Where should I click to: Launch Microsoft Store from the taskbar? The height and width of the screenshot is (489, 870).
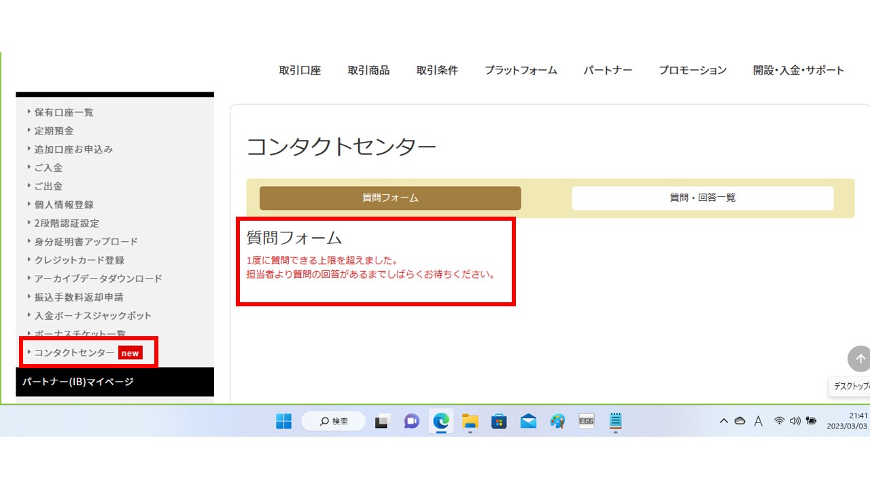(499, 421)
